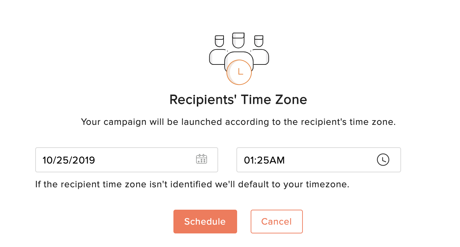Viewport: 460px width, 247px height.
Task: Select the minutes 25 in time field
Action: pyautogui.click(x=262, y=160)
